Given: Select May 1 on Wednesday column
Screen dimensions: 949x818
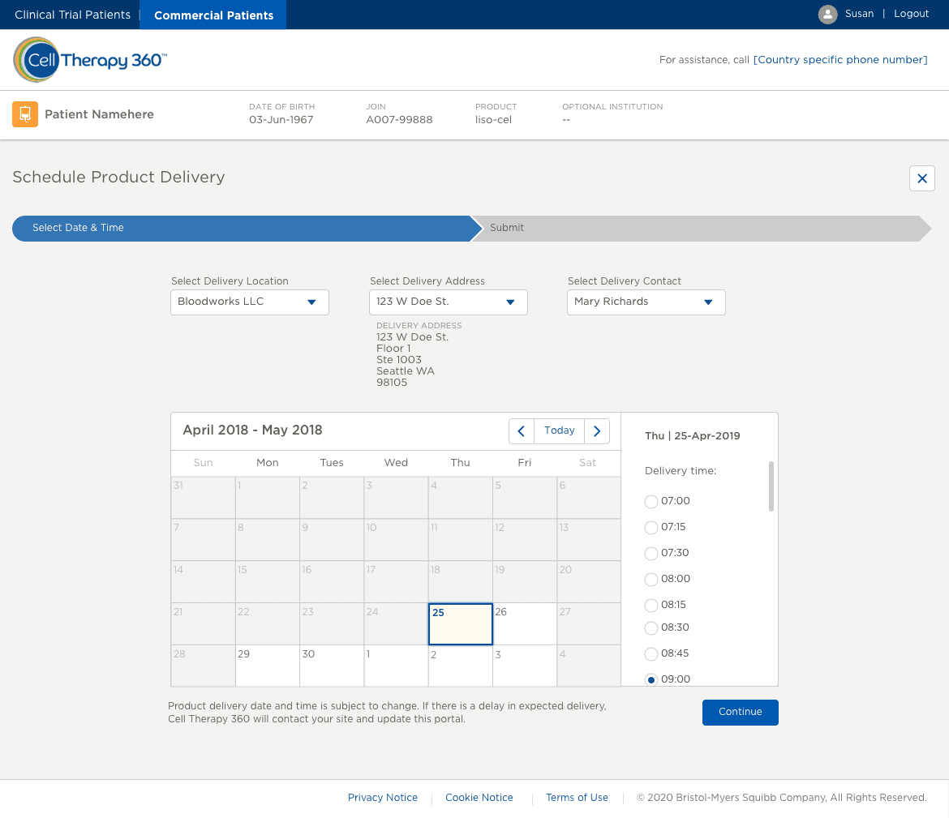Looking at the screenshot, I should pos(396,666).
